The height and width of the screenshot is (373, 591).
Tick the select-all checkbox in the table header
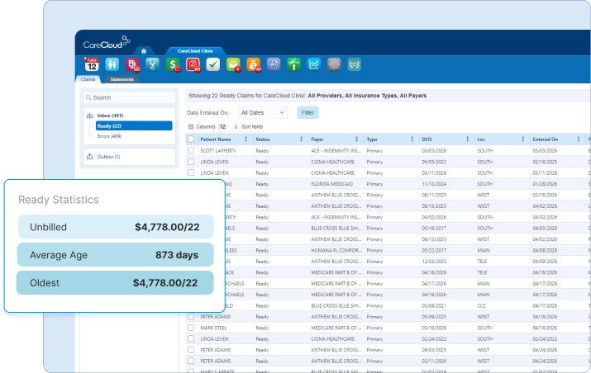pyautogui.click(x=191, y=139)
